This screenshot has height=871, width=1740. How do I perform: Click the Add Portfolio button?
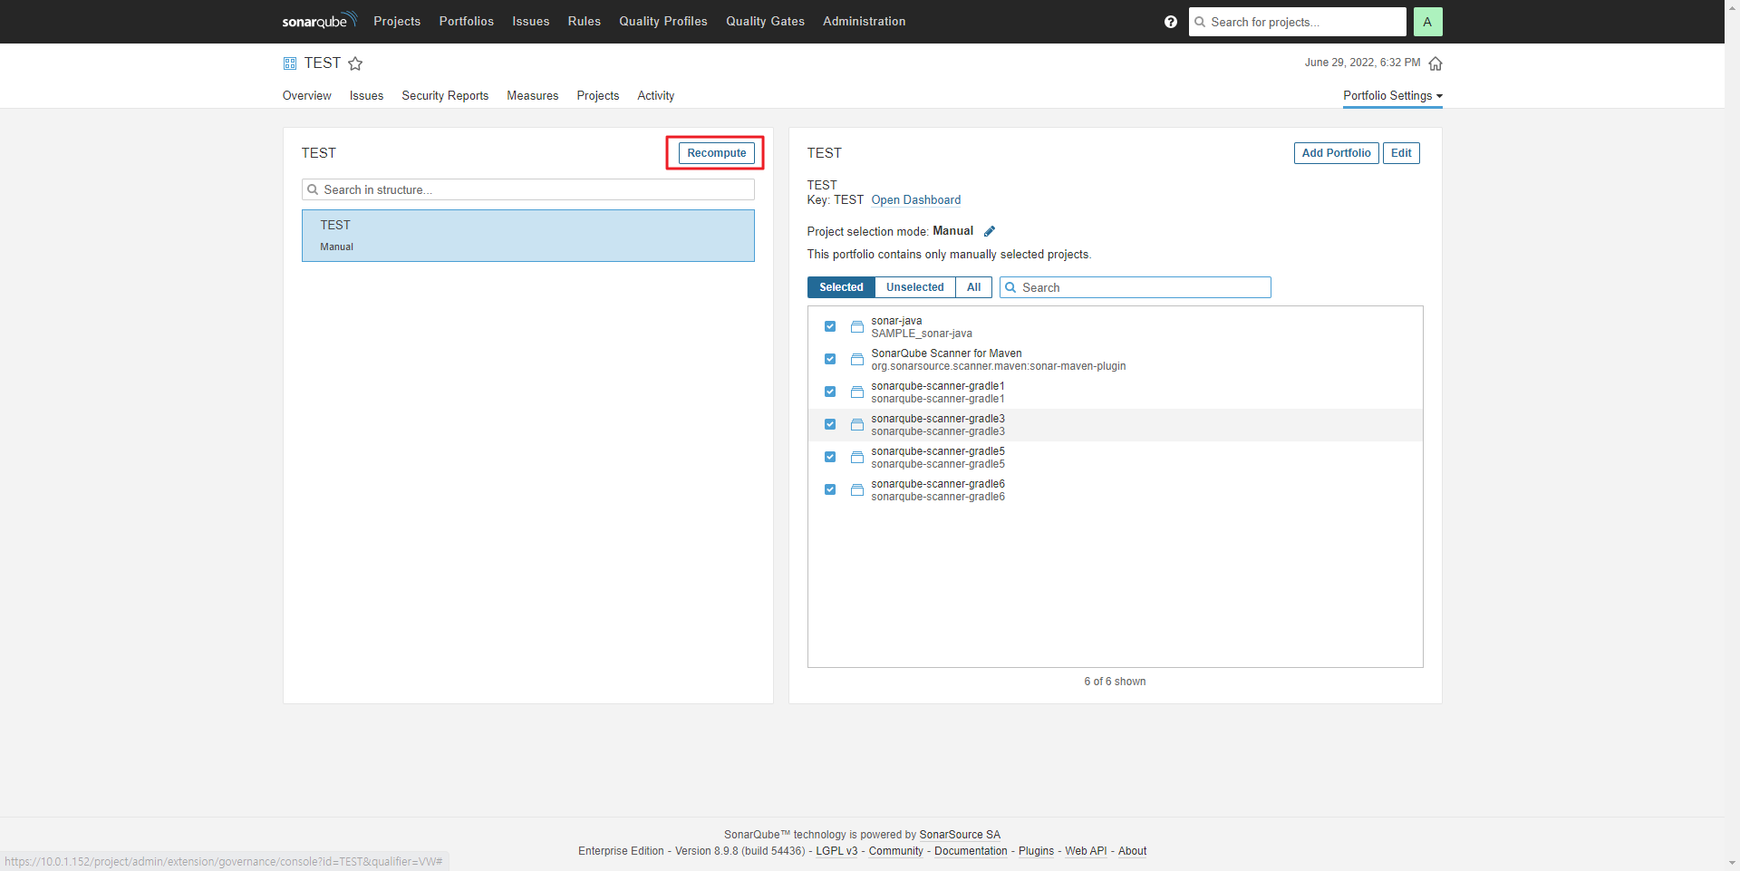(1336, 153)
